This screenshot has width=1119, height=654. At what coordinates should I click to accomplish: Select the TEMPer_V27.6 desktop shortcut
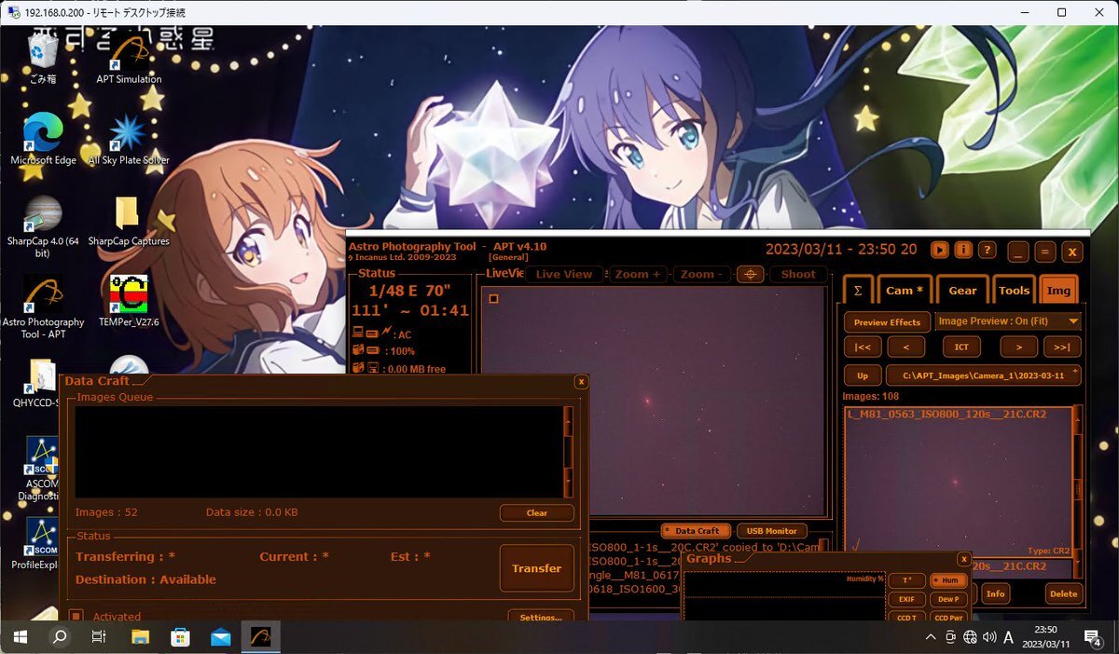pos(129,301)
